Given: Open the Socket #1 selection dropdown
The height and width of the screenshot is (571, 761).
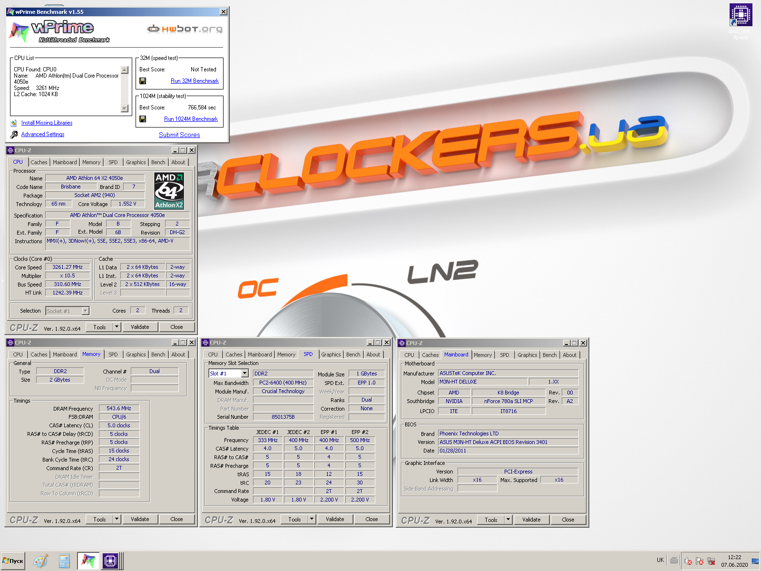Looking at the screenshot, I should pos(86,311).
